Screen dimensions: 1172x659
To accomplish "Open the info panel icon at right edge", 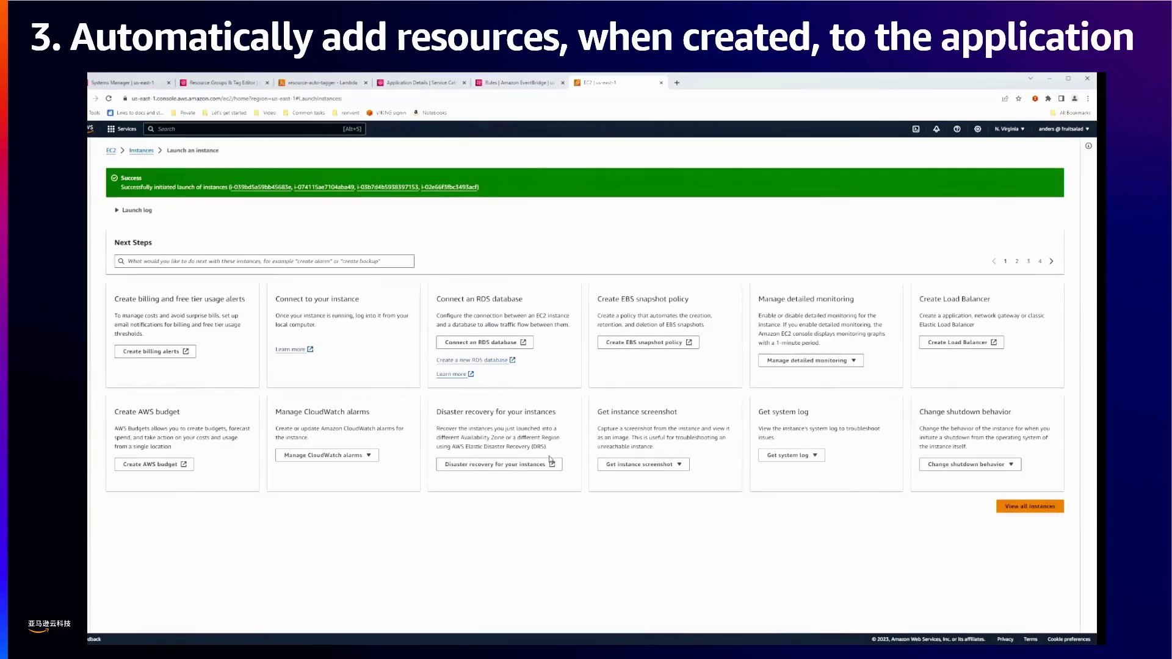I will click(1088, 146).
